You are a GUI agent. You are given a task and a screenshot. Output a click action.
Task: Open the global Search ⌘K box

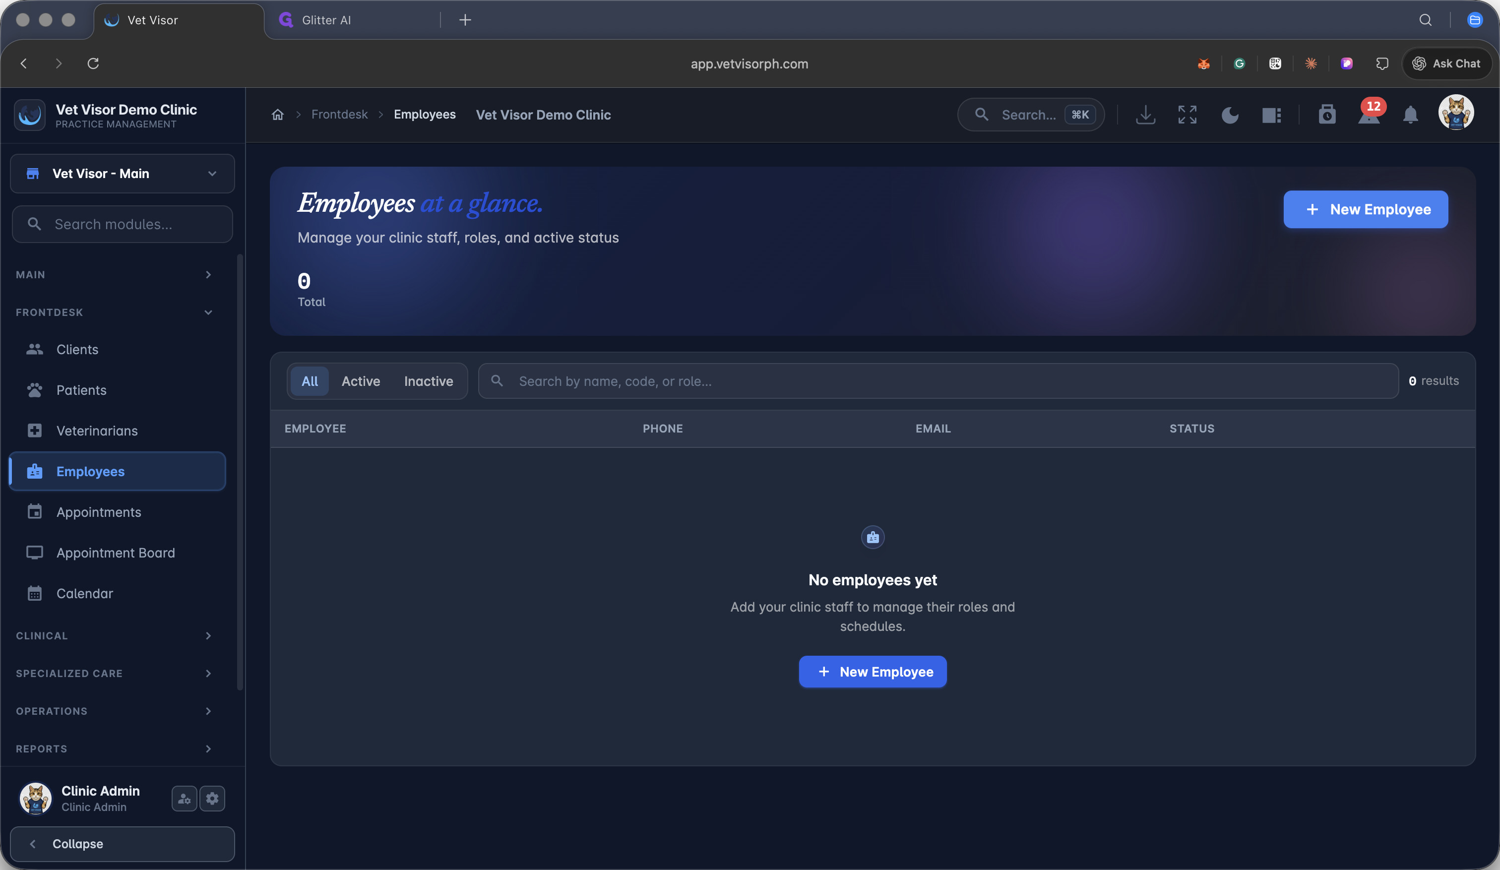pos(1030,114)
